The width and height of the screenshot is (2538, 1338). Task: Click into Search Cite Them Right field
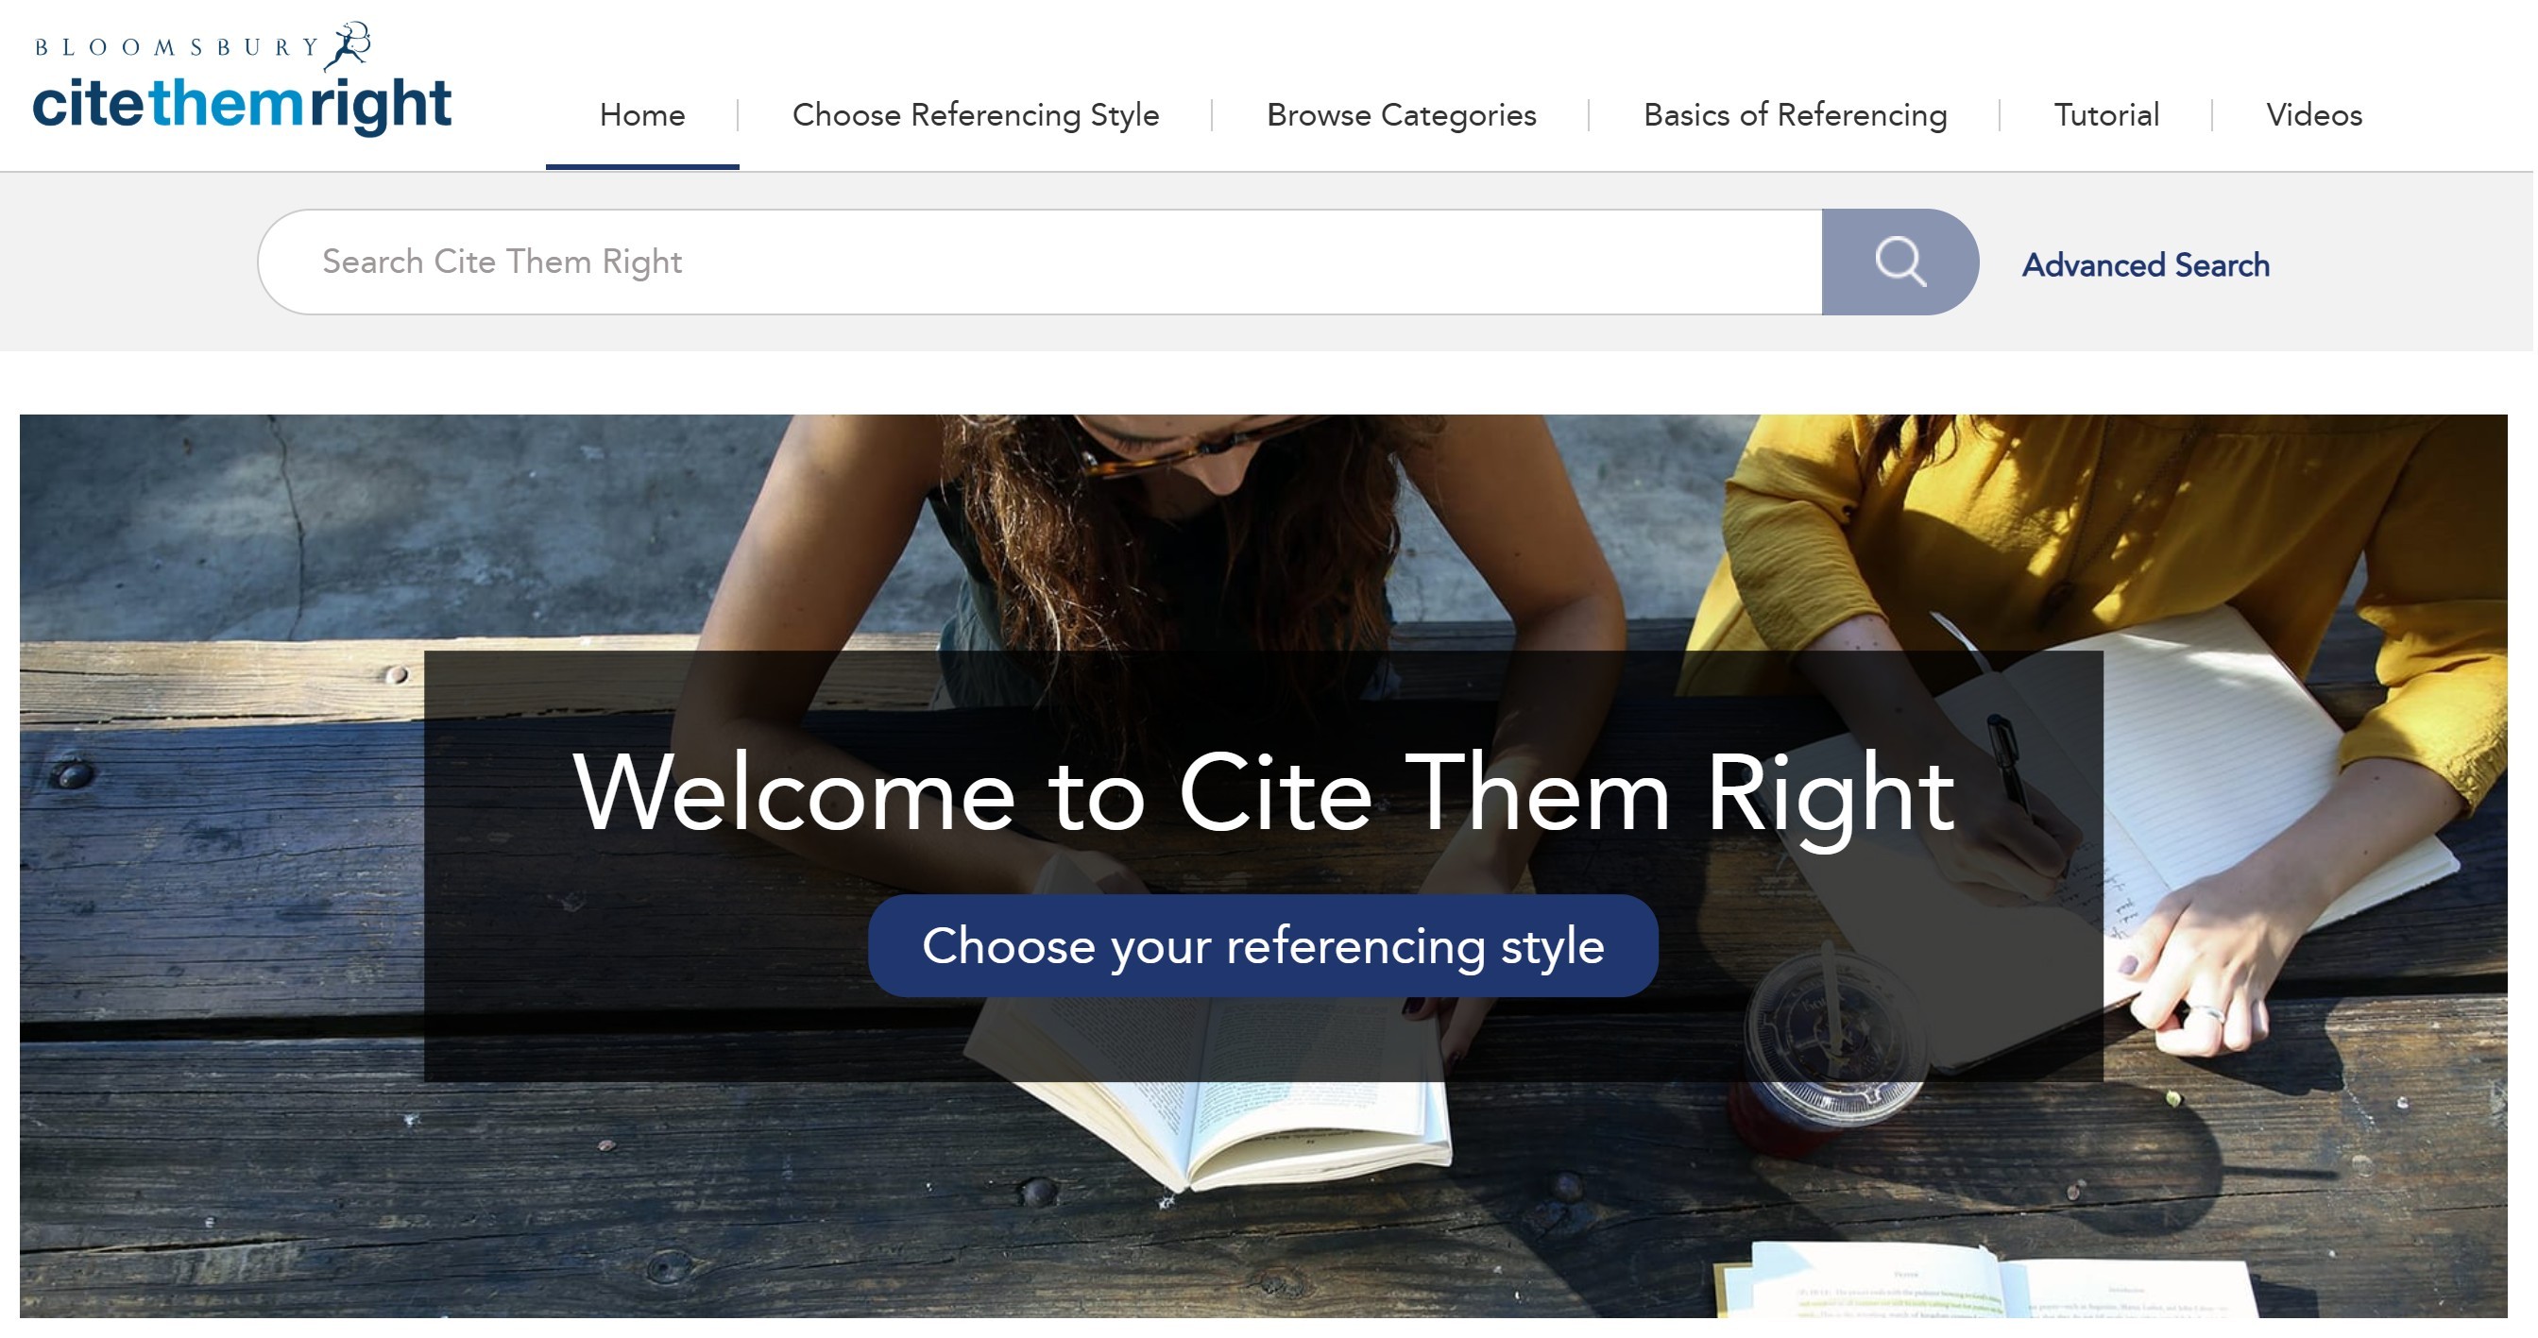click(x=1041, y=263)
